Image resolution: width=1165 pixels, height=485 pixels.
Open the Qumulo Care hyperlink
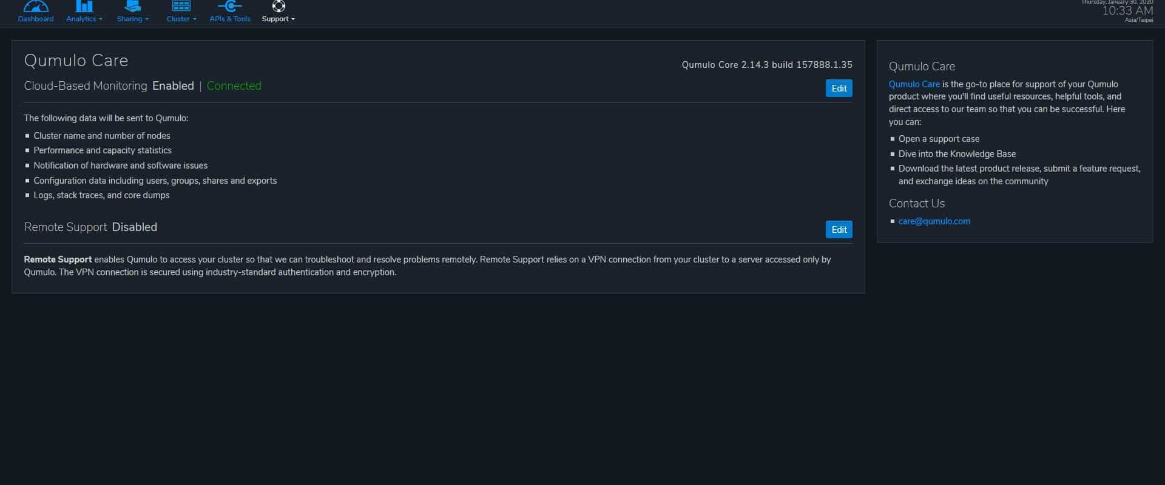(x=914, y=84)
